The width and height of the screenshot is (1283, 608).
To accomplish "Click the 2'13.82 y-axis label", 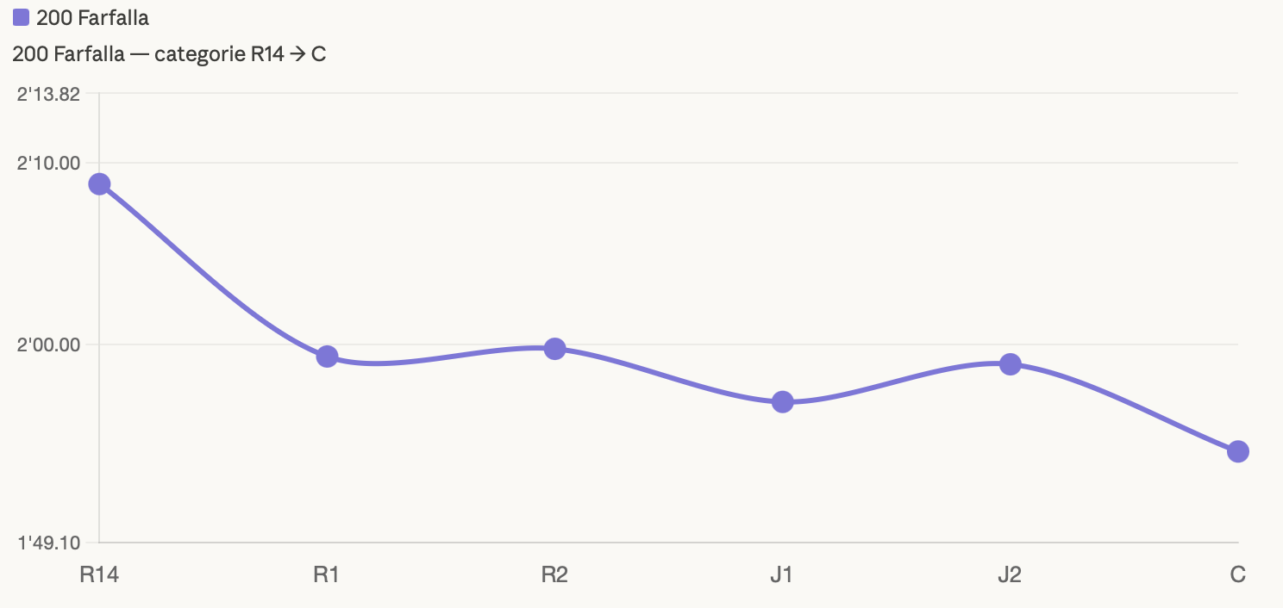I will (49, 94).
